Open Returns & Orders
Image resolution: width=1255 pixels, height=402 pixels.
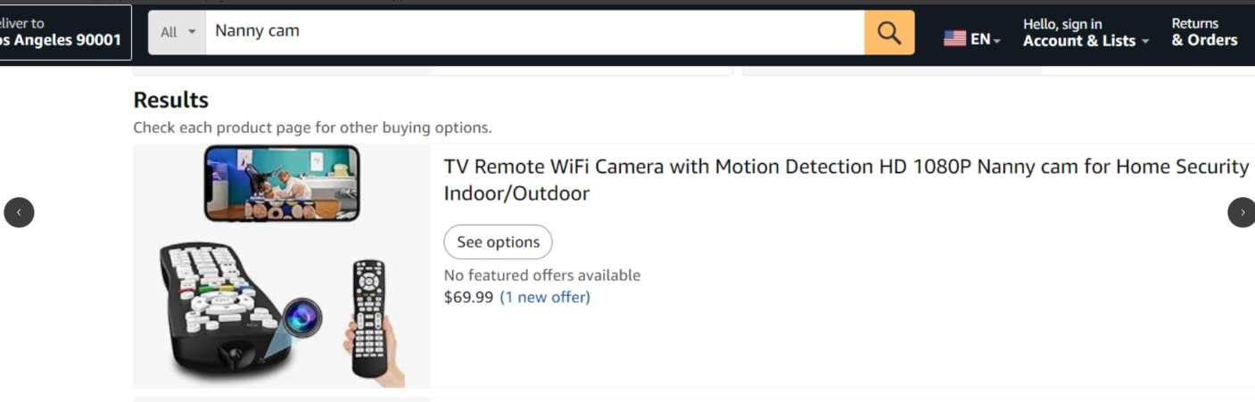[x=1203, y=32]
